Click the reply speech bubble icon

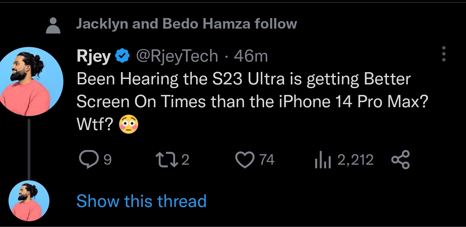pos(87,160)
